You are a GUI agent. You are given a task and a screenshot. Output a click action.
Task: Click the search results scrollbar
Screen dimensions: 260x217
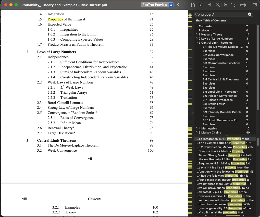point(258,142)
